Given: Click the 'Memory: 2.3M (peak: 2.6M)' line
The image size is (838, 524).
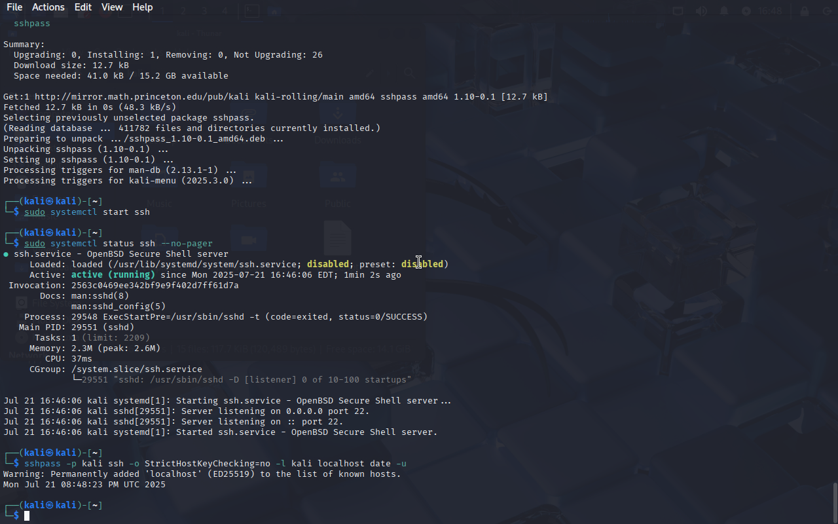Looking at the screenshot, I should (95, 348).
